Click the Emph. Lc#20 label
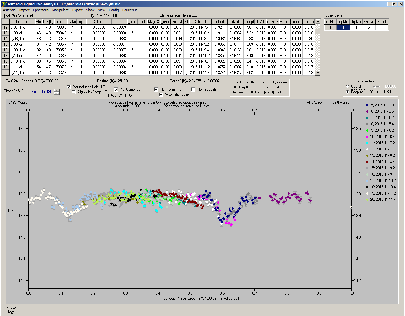Viewport: 405px width, 316px height. coord(42,92)
